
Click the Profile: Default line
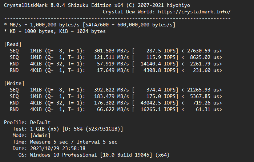tap(27, 122)
